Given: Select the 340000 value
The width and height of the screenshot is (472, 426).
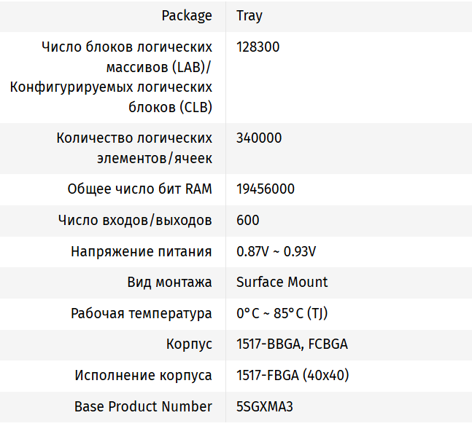Looking at the screenshot, I should click(259, 138).
